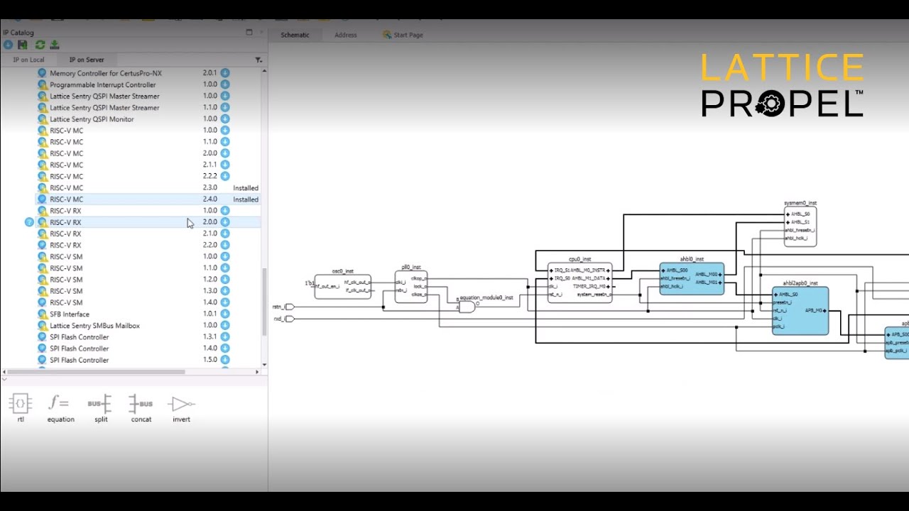Screen dimensions: 909x511
Task: Select the RISC-V MC 2.3.0 installed row
Action: point(148,188)
